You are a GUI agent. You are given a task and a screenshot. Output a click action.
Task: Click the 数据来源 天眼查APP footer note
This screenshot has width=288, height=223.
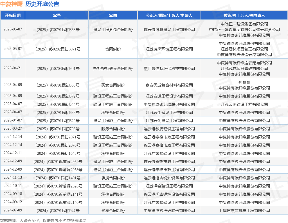click(43, 220)
